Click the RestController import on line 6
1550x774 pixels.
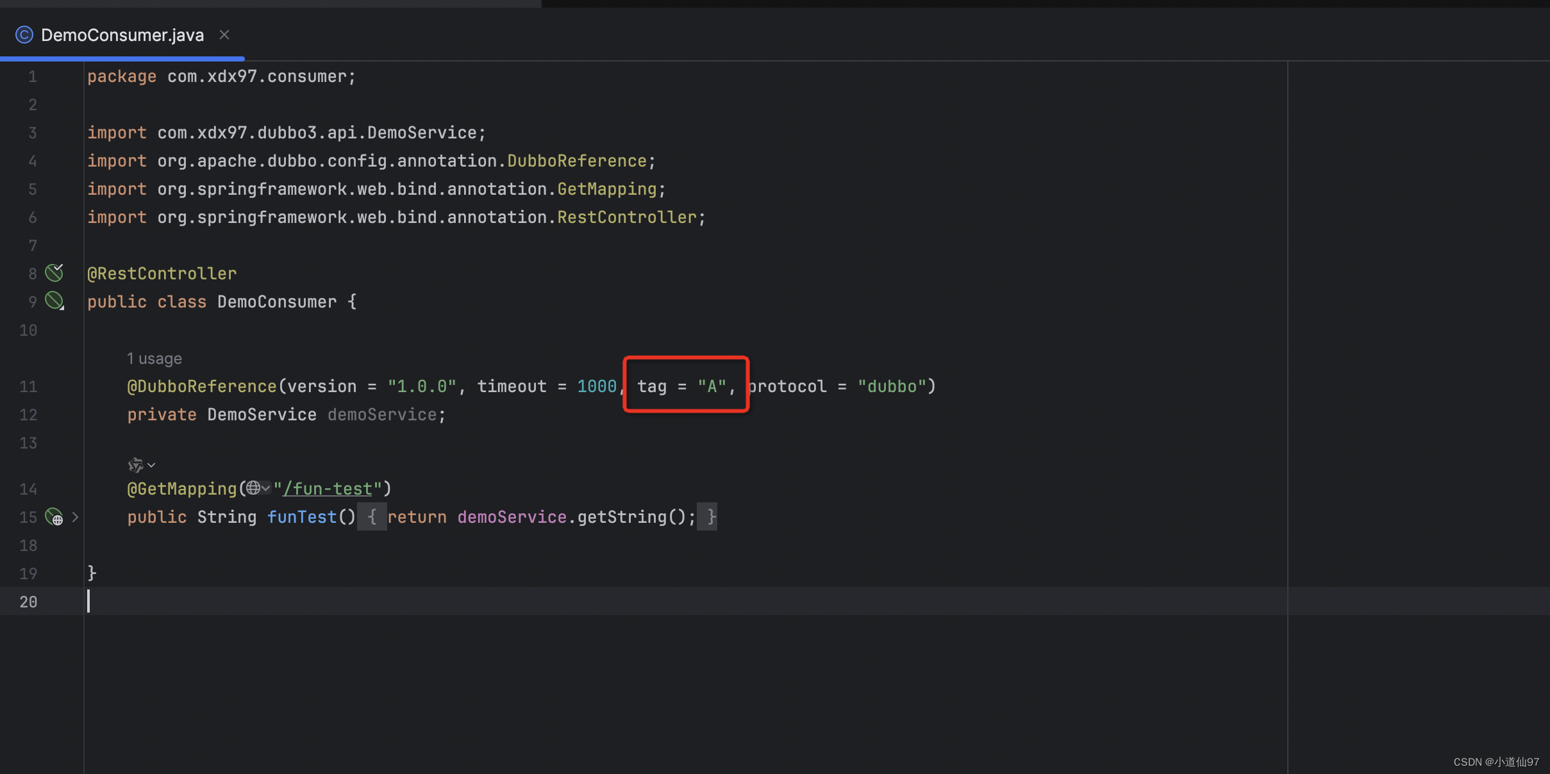(627, 217)
